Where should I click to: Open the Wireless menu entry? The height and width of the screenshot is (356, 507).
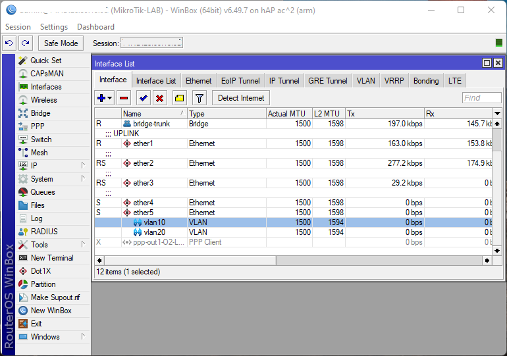click(53, 100)
